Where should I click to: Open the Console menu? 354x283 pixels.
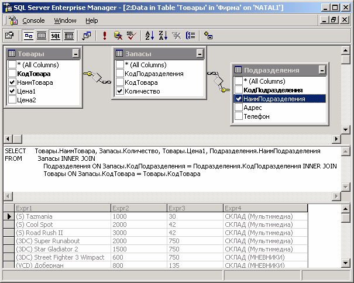(33, 20)
